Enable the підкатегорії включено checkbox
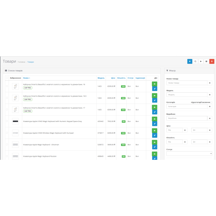The width and height of the screenshot is (216, 216). [211, 102]
